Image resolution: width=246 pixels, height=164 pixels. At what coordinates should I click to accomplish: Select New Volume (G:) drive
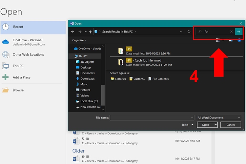point(88,107)
